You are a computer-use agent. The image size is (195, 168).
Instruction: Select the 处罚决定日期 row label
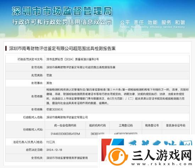(x=35, y=150)
